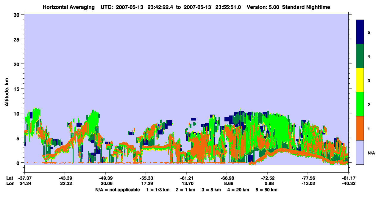Click the color bar label 2
Viewport: 387px width, 198px height.
click(369, 104)
